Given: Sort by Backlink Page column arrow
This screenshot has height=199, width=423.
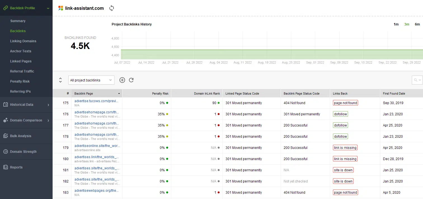Looking at the screenshot, I should [x=119, y=93].
